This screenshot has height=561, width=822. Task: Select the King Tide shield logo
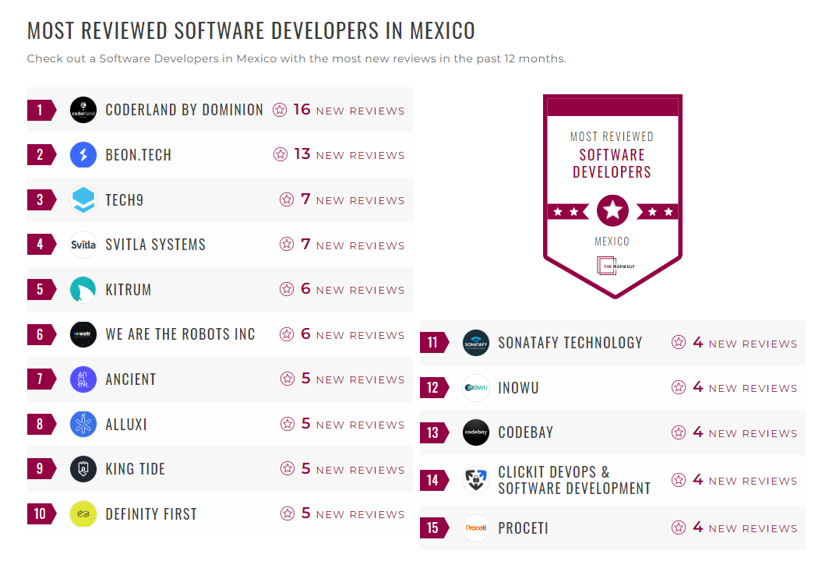click(83, 469)
